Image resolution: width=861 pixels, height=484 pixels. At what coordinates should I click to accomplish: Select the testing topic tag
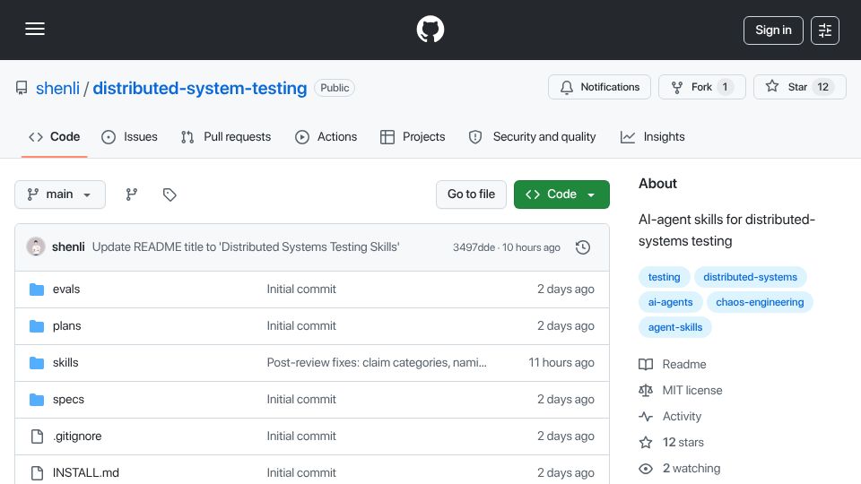coord(664,277)
